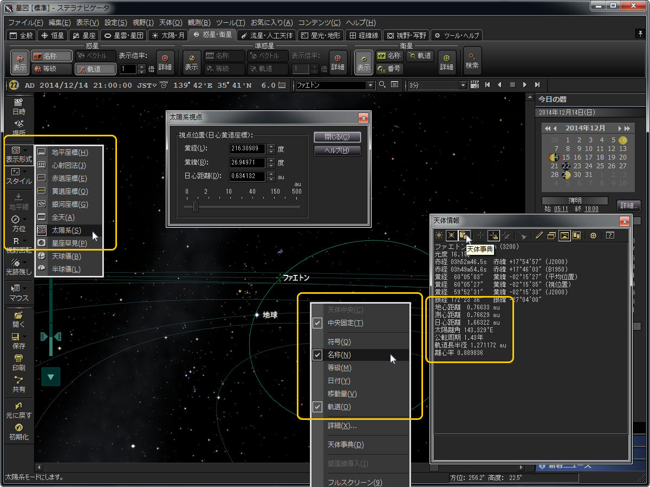650x487 pixels.
Task: Click ヘルプ(H) button in 太陽系視点 dialog
Action: 337,150
